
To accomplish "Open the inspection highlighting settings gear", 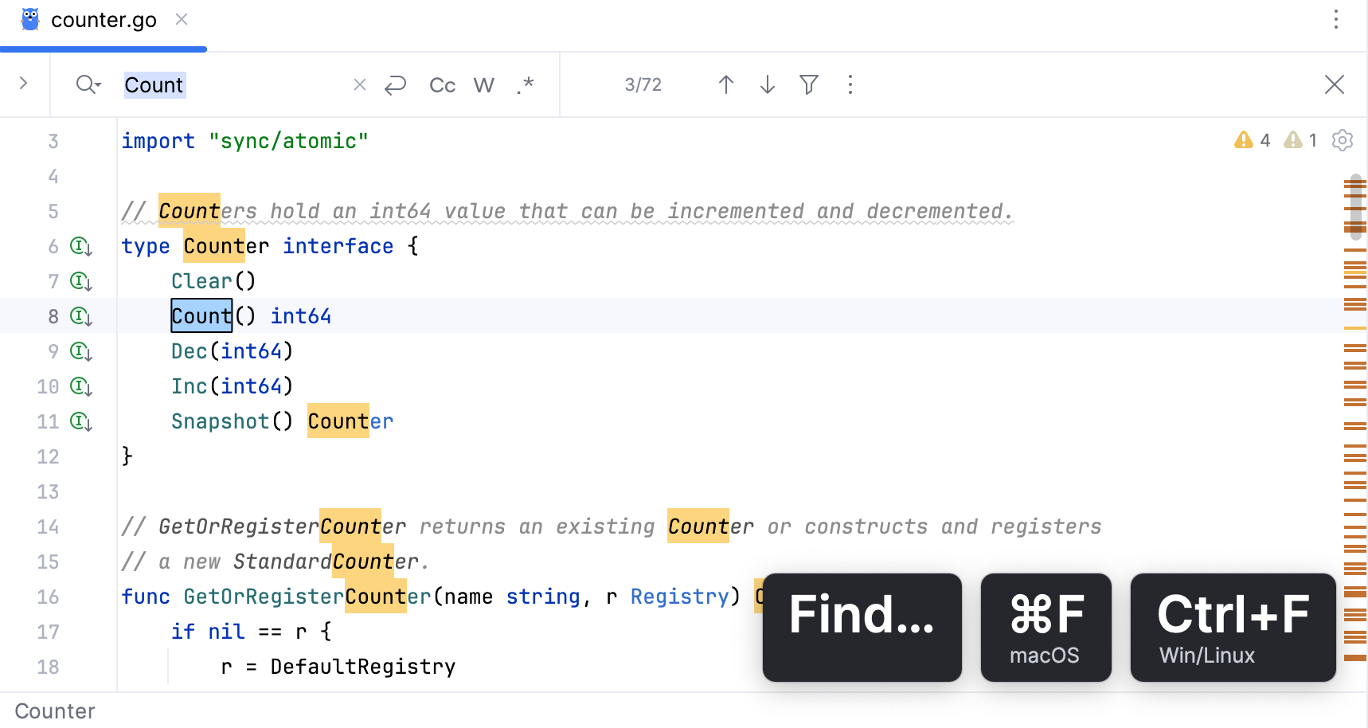I will (x=1342, y=140).
